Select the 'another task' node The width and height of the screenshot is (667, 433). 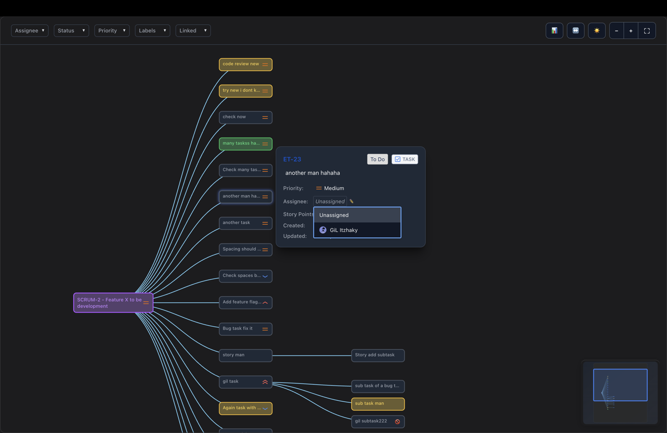tap(246, 223)
